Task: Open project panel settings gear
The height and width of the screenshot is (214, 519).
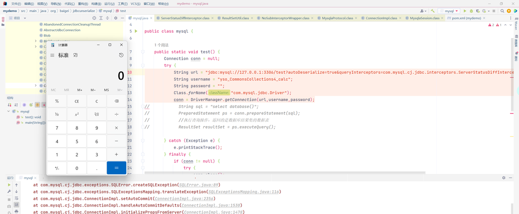Action: (115, 18)
